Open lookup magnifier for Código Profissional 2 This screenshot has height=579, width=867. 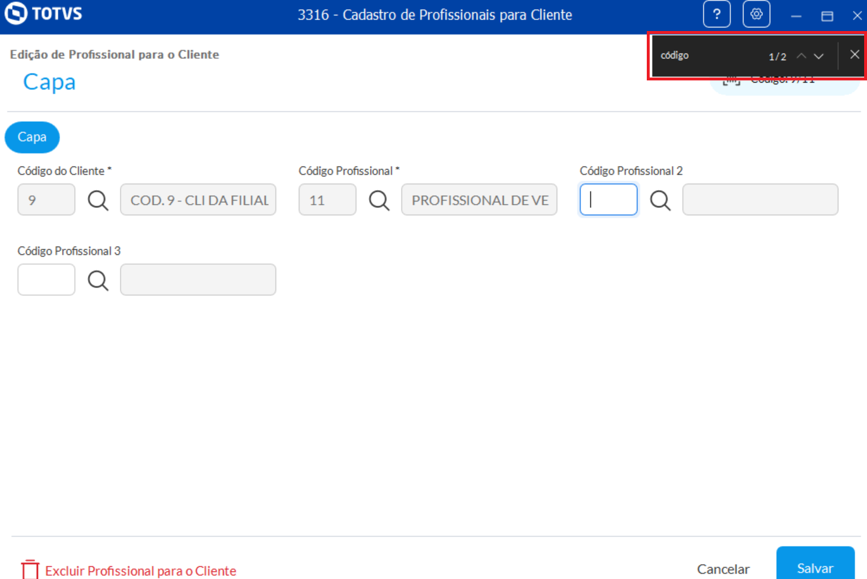pos(660,200)
